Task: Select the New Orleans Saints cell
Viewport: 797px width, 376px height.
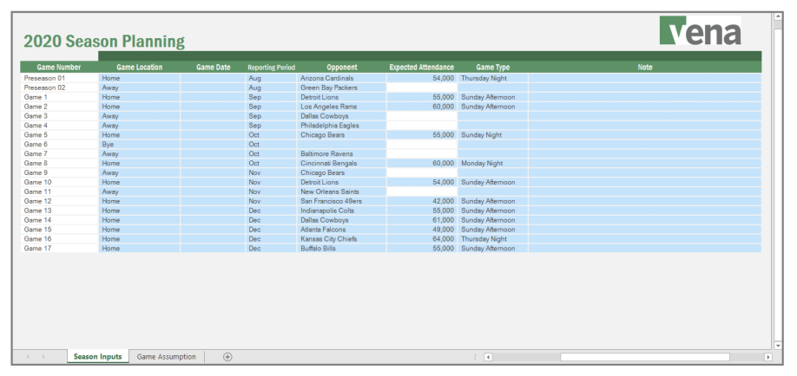Action: pos(341,191)
